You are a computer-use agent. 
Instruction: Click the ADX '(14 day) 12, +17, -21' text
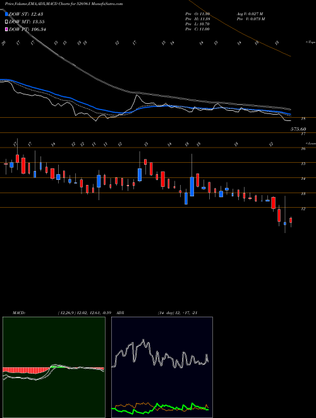click(x=177, y=313)
